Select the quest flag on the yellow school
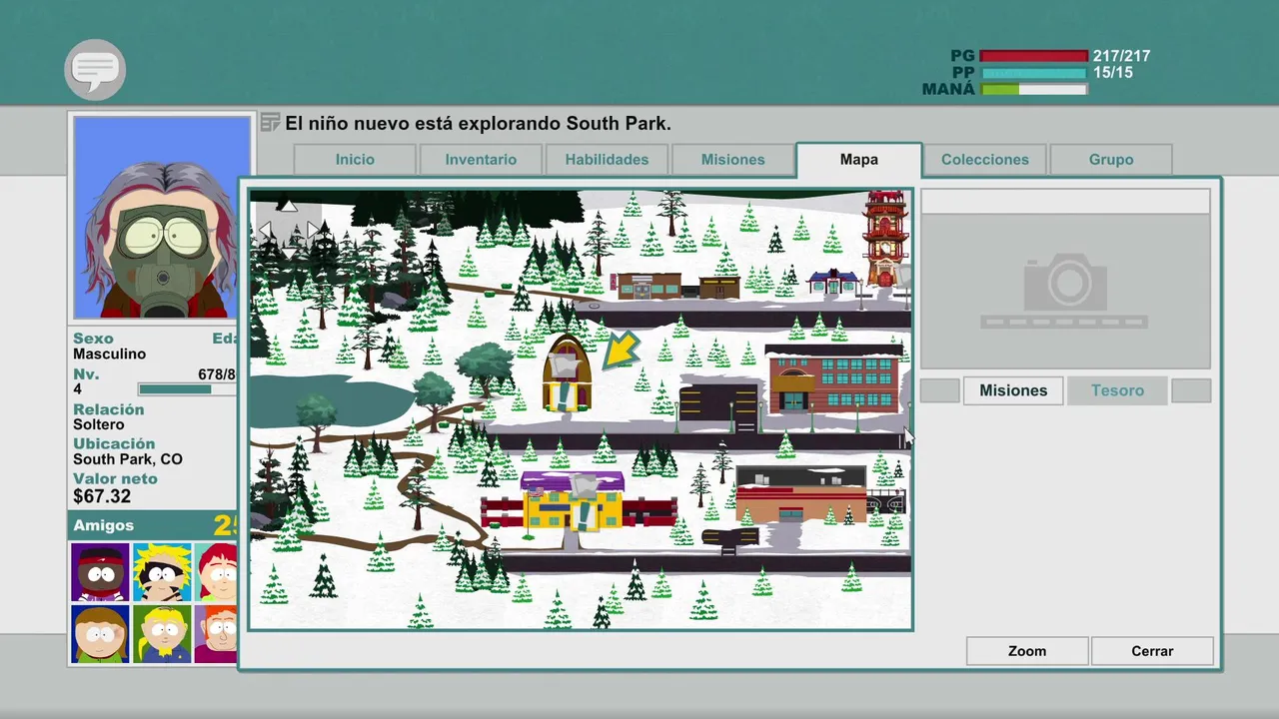The height and width of the screenshot is (719, 1279). [586, 487]
